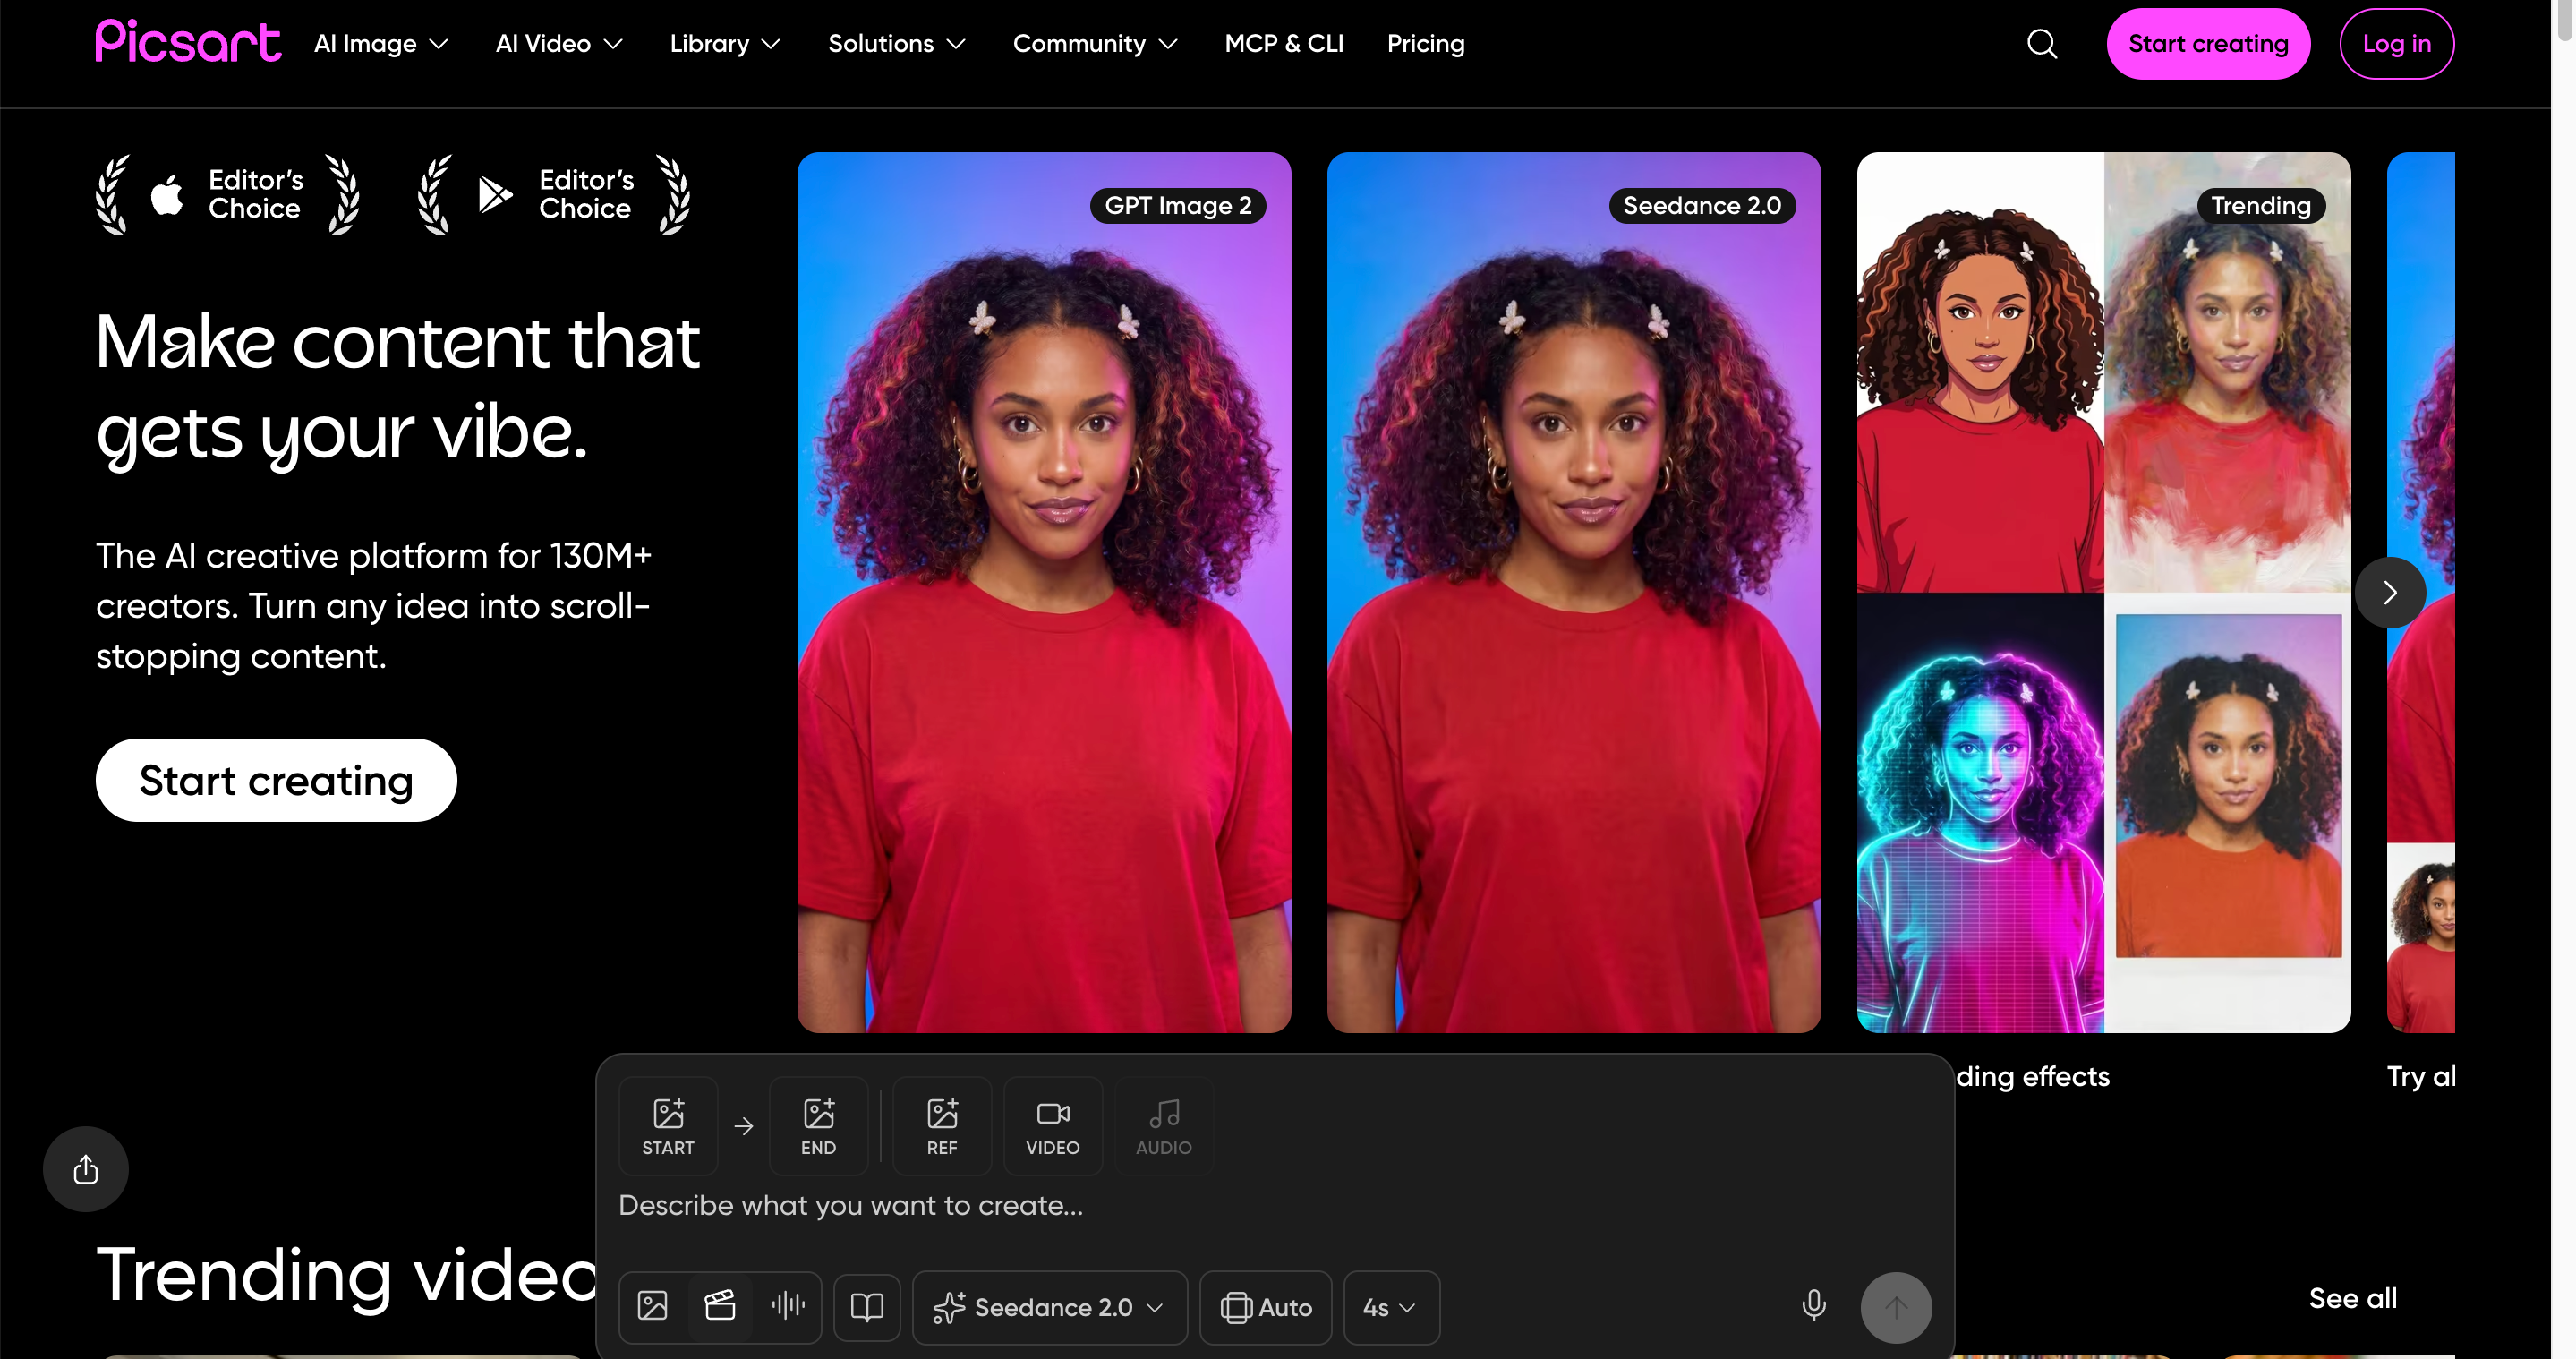Viewport: 2576px width, 1359px height.
Task: Click the share icon button
Action: coord(86,1169)
